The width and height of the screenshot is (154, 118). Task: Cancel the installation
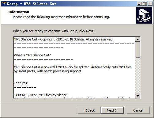138,110
